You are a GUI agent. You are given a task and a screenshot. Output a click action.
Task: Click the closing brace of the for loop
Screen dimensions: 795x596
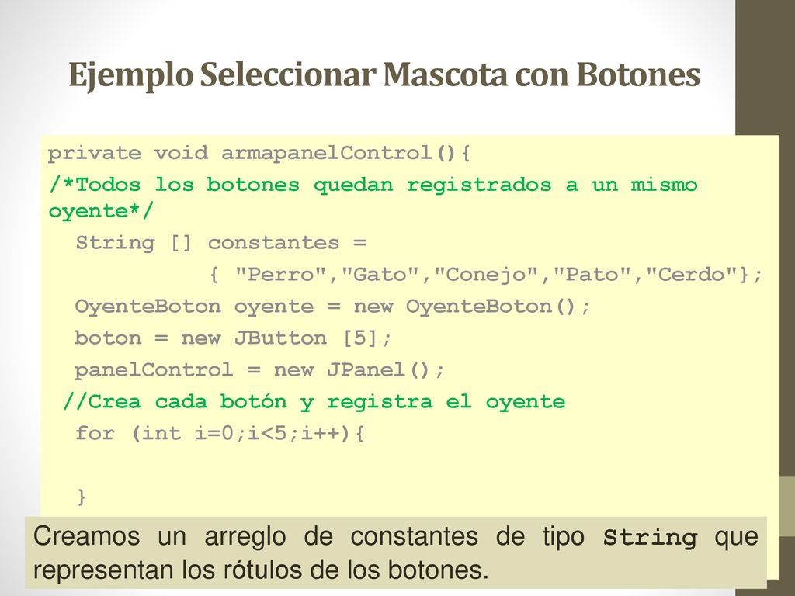[x=81, y=497]
